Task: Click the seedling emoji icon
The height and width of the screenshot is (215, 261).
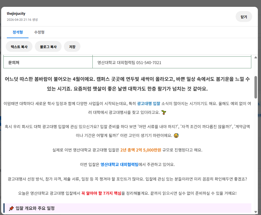Action: (164, 112)
